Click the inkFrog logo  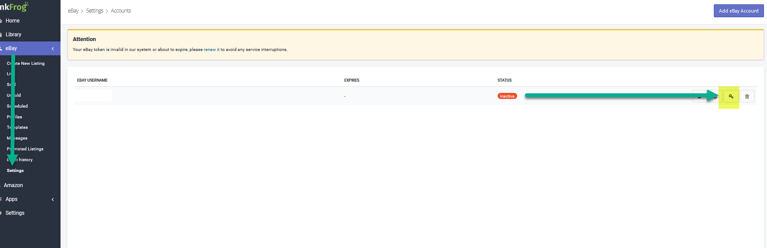point(14,6)
